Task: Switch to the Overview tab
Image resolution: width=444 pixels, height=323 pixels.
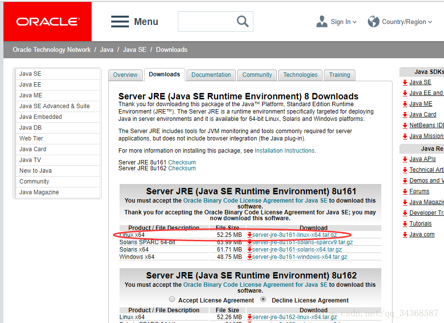Action: pyautogui.click(x=125, y=75)
